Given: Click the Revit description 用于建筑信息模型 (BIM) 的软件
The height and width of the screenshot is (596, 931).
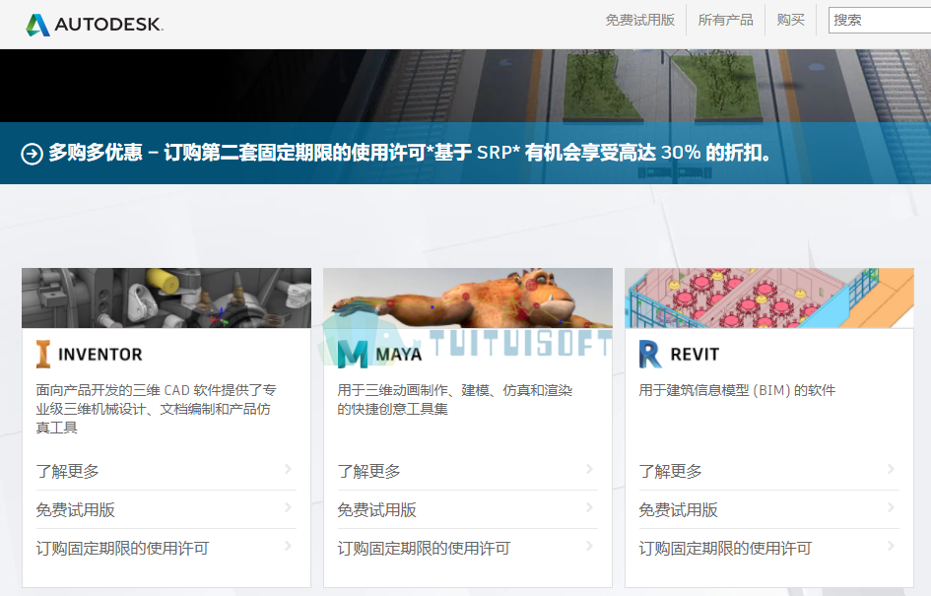Looking at the screenshot, I should tap(737, 391).
